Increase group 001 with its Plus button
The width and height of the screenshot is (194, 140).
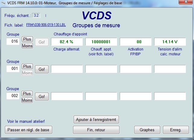click(27, 66)
